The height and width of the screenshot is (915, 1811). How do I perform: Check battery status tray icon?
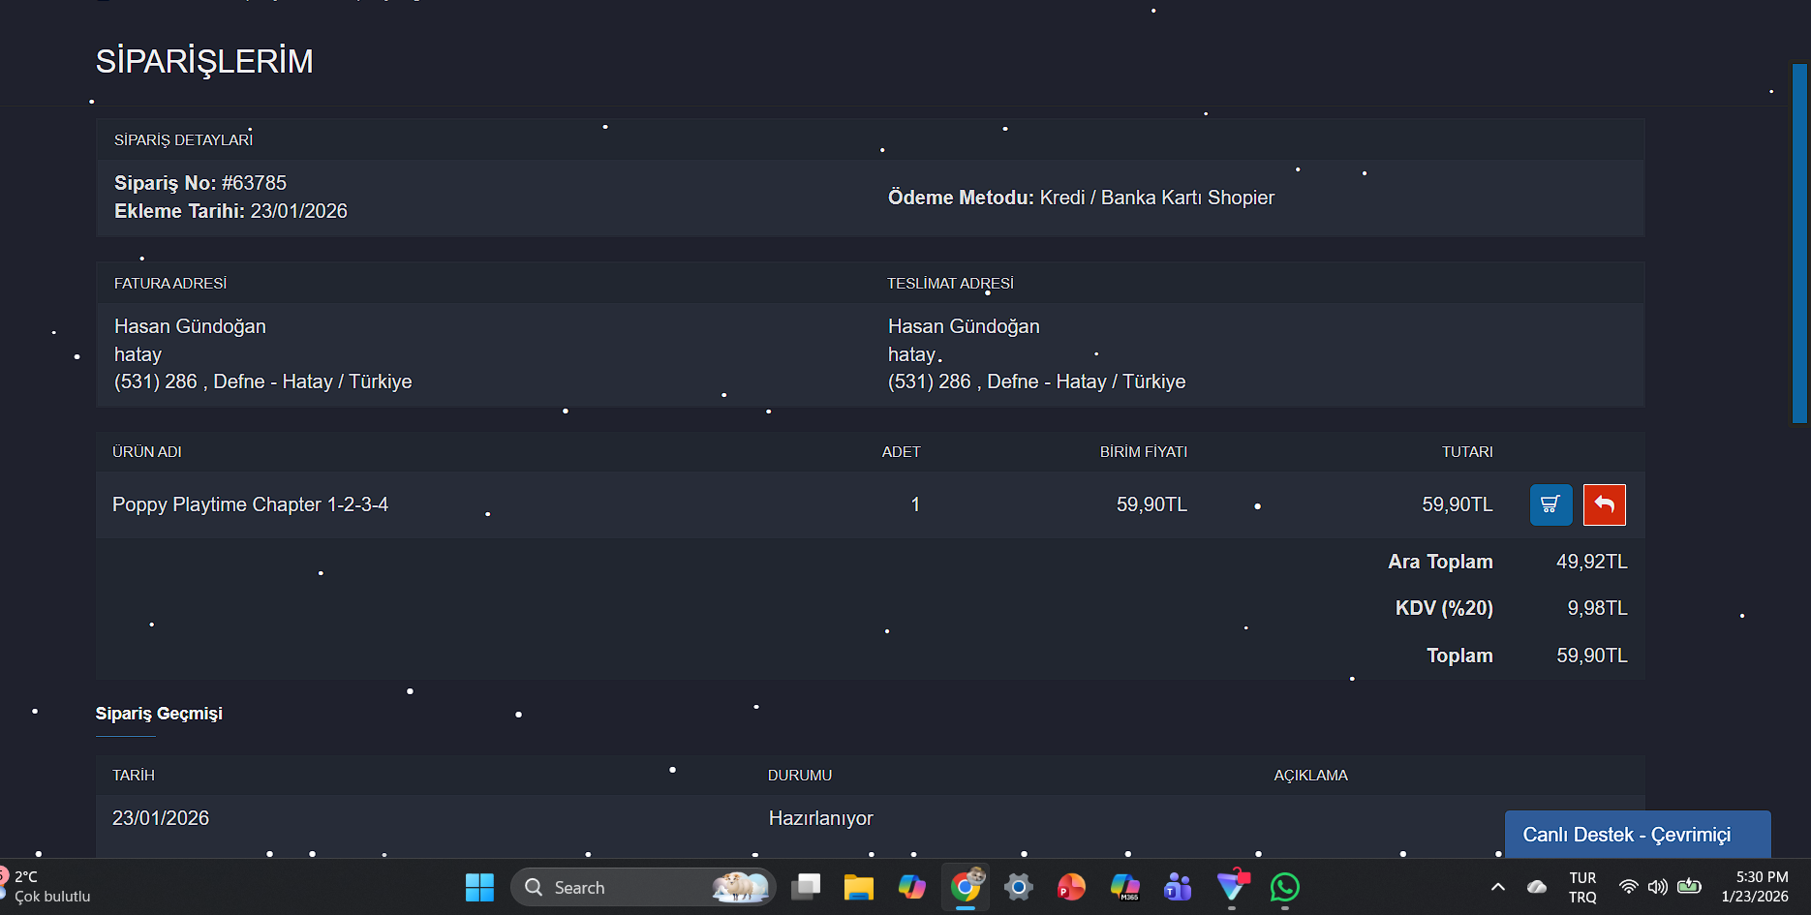click(x=1690, y=887)
